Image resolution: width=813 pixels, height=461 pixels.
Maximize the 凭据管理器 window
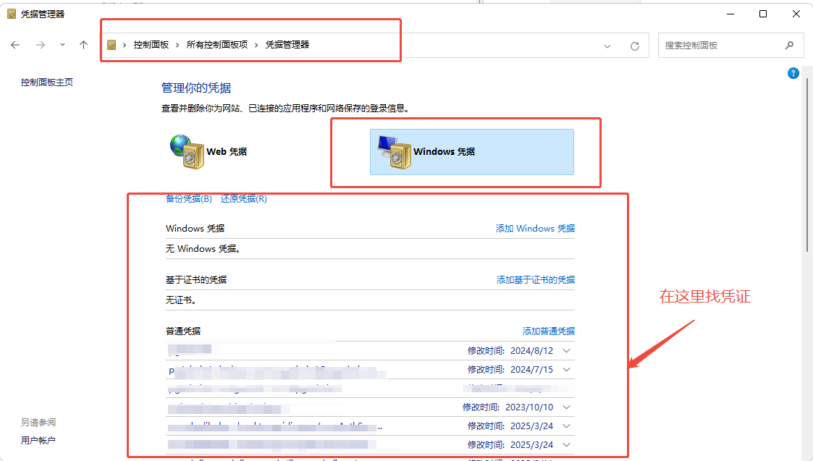click(763, 14)
